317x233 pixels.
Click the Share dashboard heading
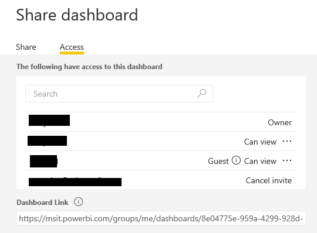[77, 15]
